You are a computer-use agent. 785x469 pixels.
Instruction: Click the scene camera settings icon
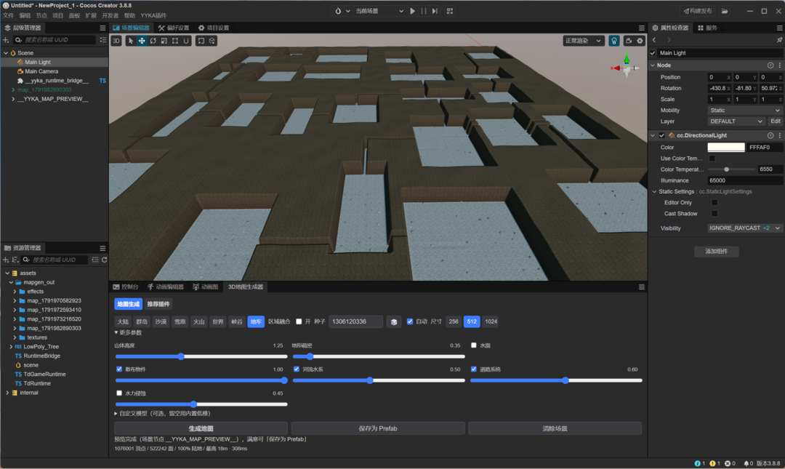(x=629, y=41)
